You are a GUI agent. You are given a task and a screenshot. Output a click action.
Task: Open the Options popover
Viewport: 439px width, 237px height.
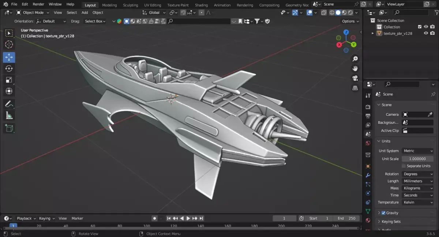pyautogui.click(x=350, y=21)
